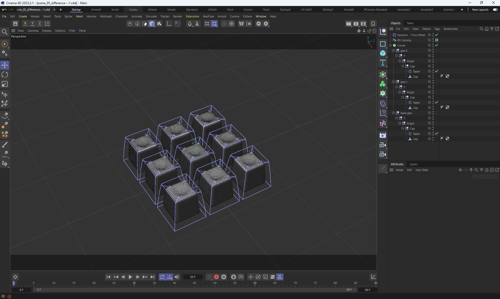This screenshot has height=299, width=500.
Task: Select the Move tool in left toolbar
Action: pos(5,65)
